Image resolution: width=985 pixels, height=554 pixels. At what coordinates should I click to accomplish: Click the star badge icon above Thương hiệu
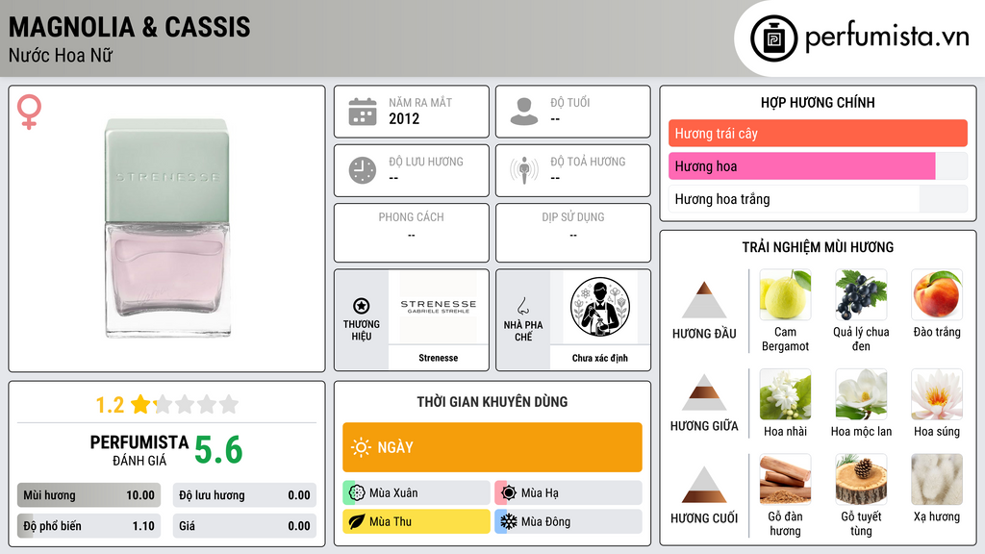[362, 306]
